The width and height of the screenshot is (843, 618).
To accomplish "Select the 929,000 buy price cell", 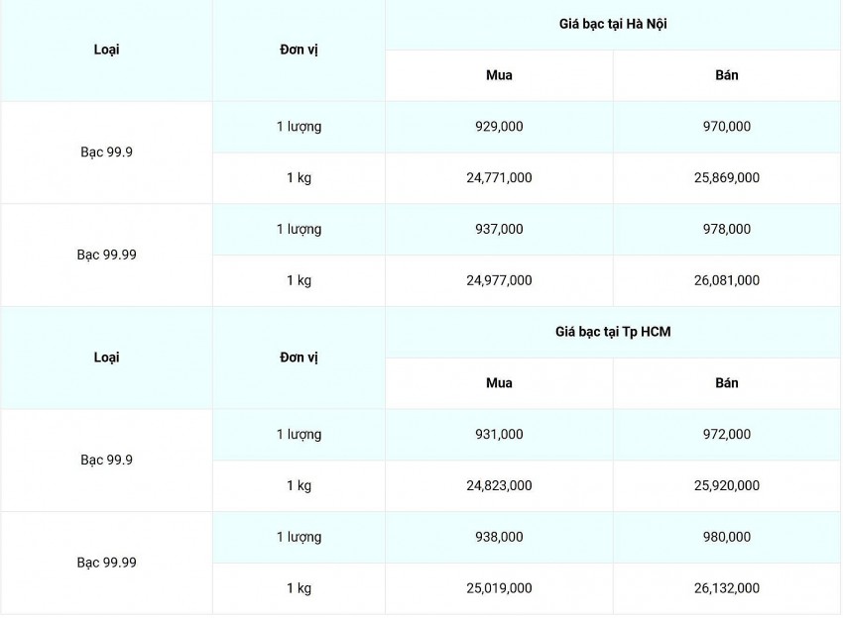I will click(x=499, y=127).
